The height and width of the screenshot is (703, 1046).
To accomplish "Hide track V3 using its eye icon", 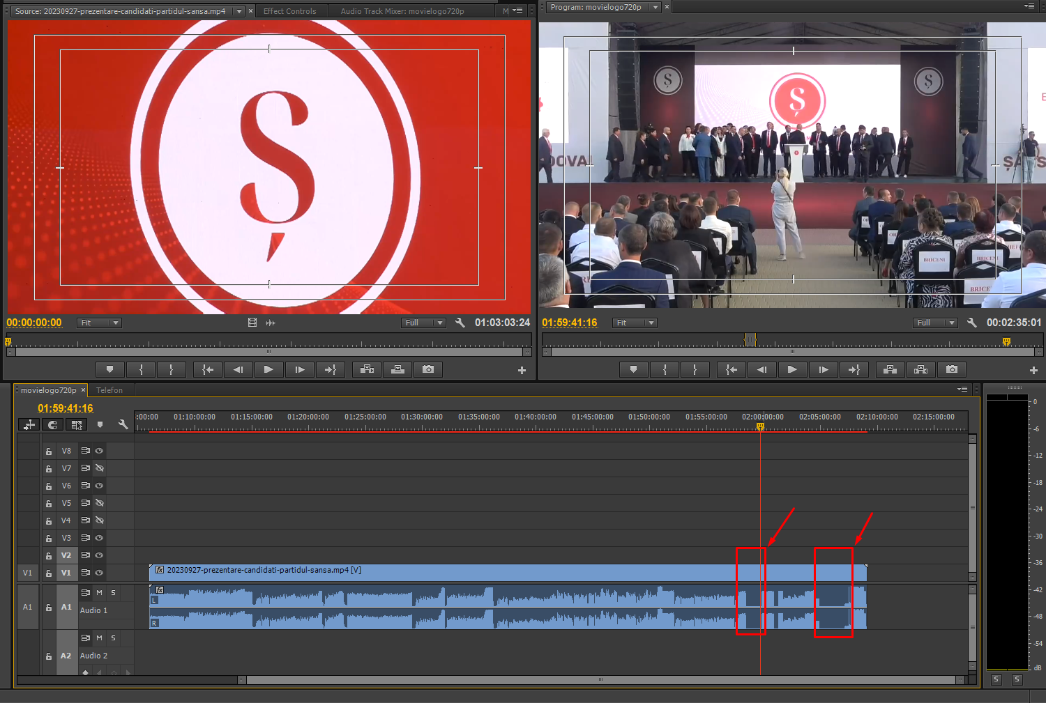I will [100, 538].
